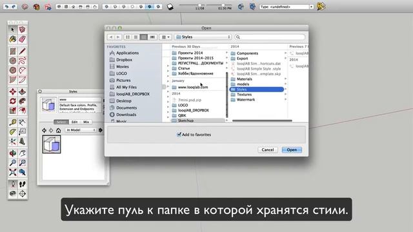Select the Eraser tool
The image size is (413, 232).
23,39
